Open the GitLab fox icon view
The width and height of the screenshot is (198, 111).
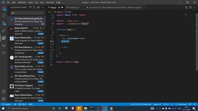(x=4, y=45)
